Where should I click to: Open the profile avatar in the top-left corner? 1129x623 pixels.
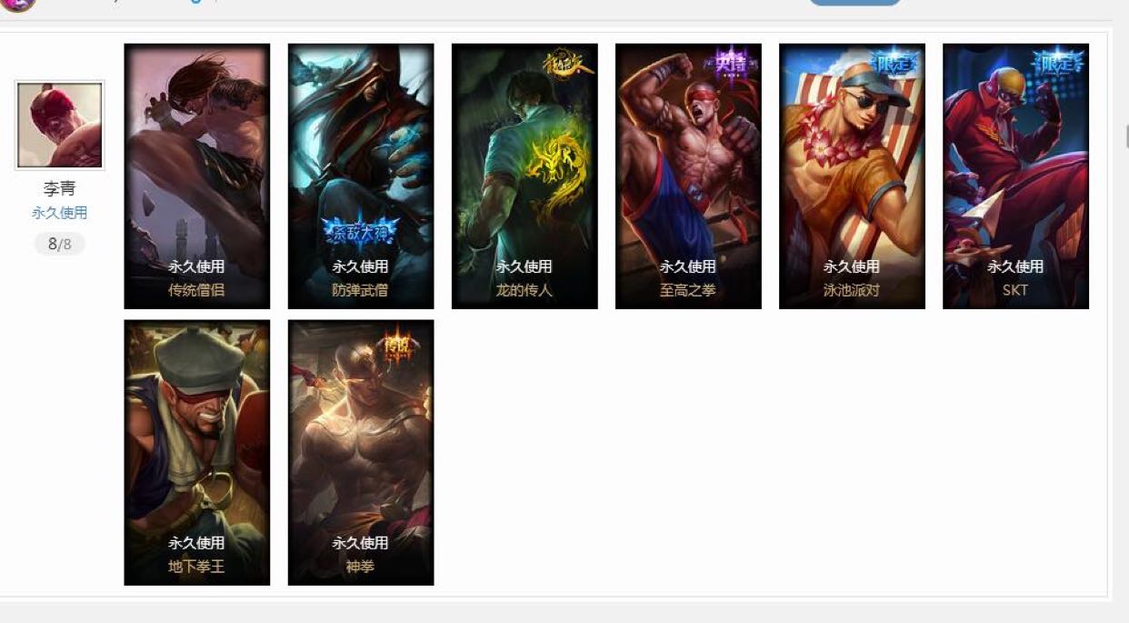[18, 4]
